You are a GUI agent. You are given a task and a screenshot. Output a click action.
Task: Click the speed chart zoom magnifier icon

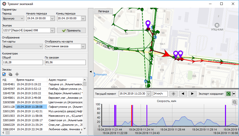click(x=234, y=102)
